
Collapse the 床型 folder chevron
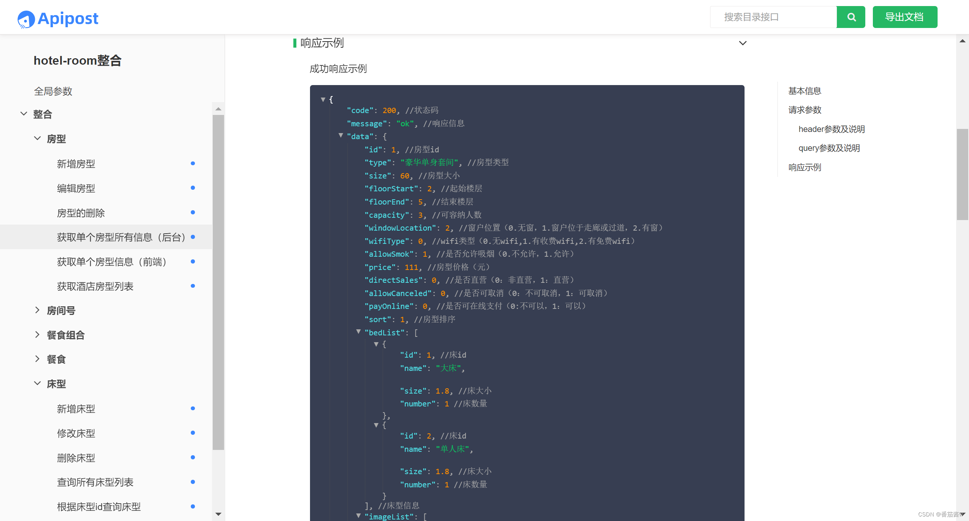tap(37, 383)
